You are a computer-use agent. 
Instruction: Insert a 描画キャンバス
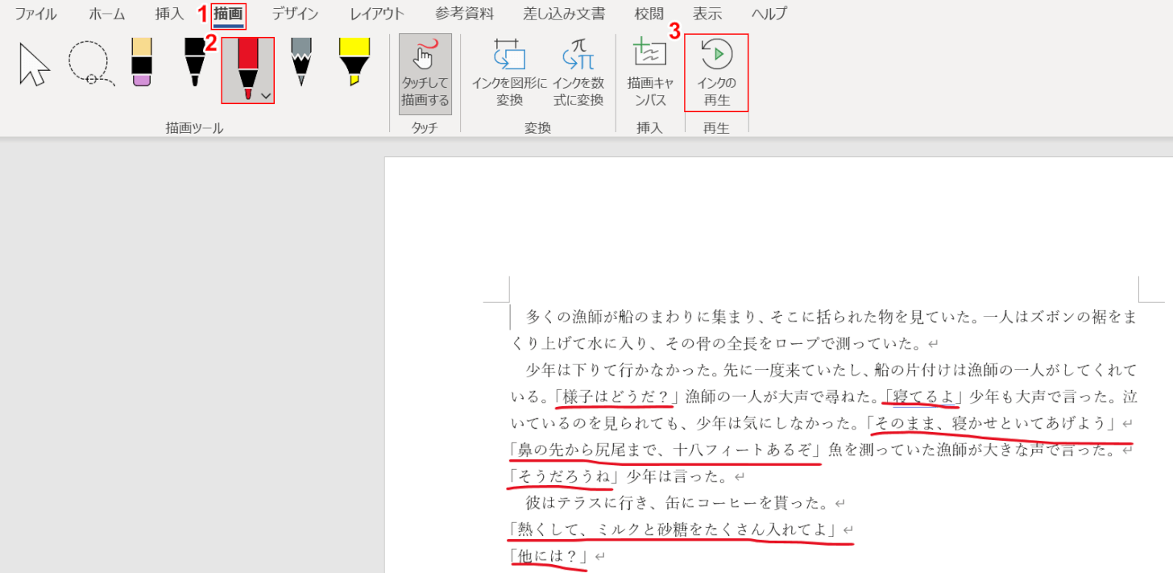click(x=649, y=73)
